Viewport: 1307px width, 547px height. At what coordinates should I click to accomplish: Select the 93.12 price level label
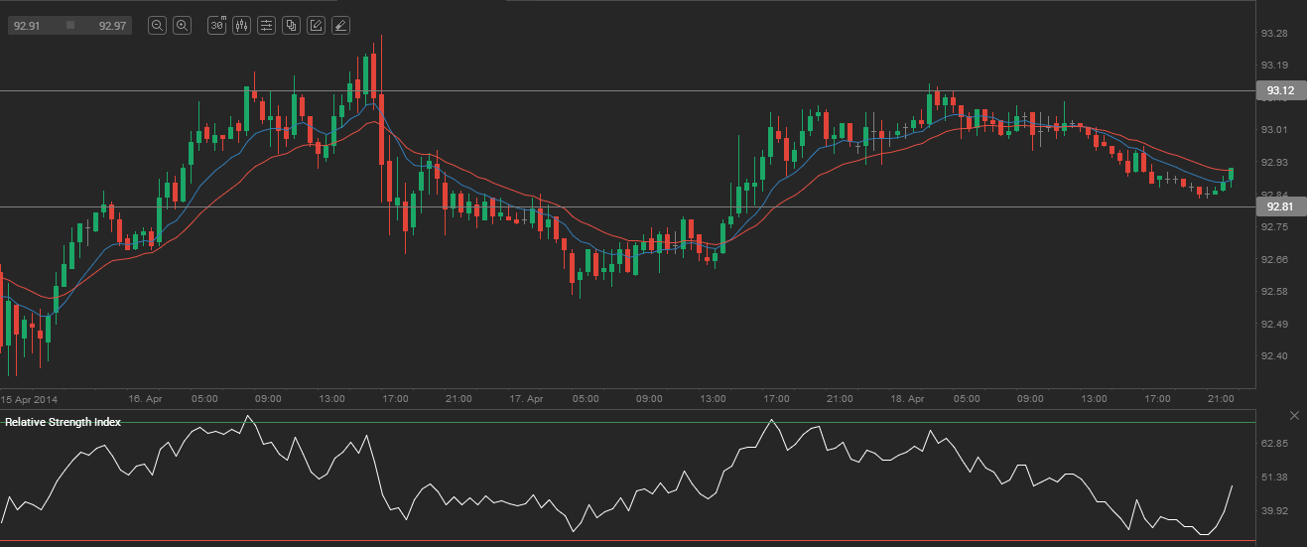click(1280, 91)
